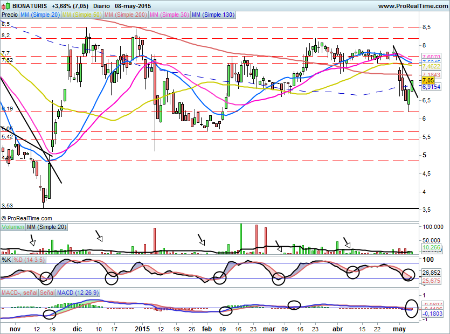Select the Volumen panel label

(13, 227)
